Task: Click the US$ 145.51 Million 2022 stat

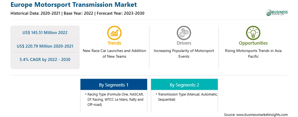Action: [x=45, y=33]
